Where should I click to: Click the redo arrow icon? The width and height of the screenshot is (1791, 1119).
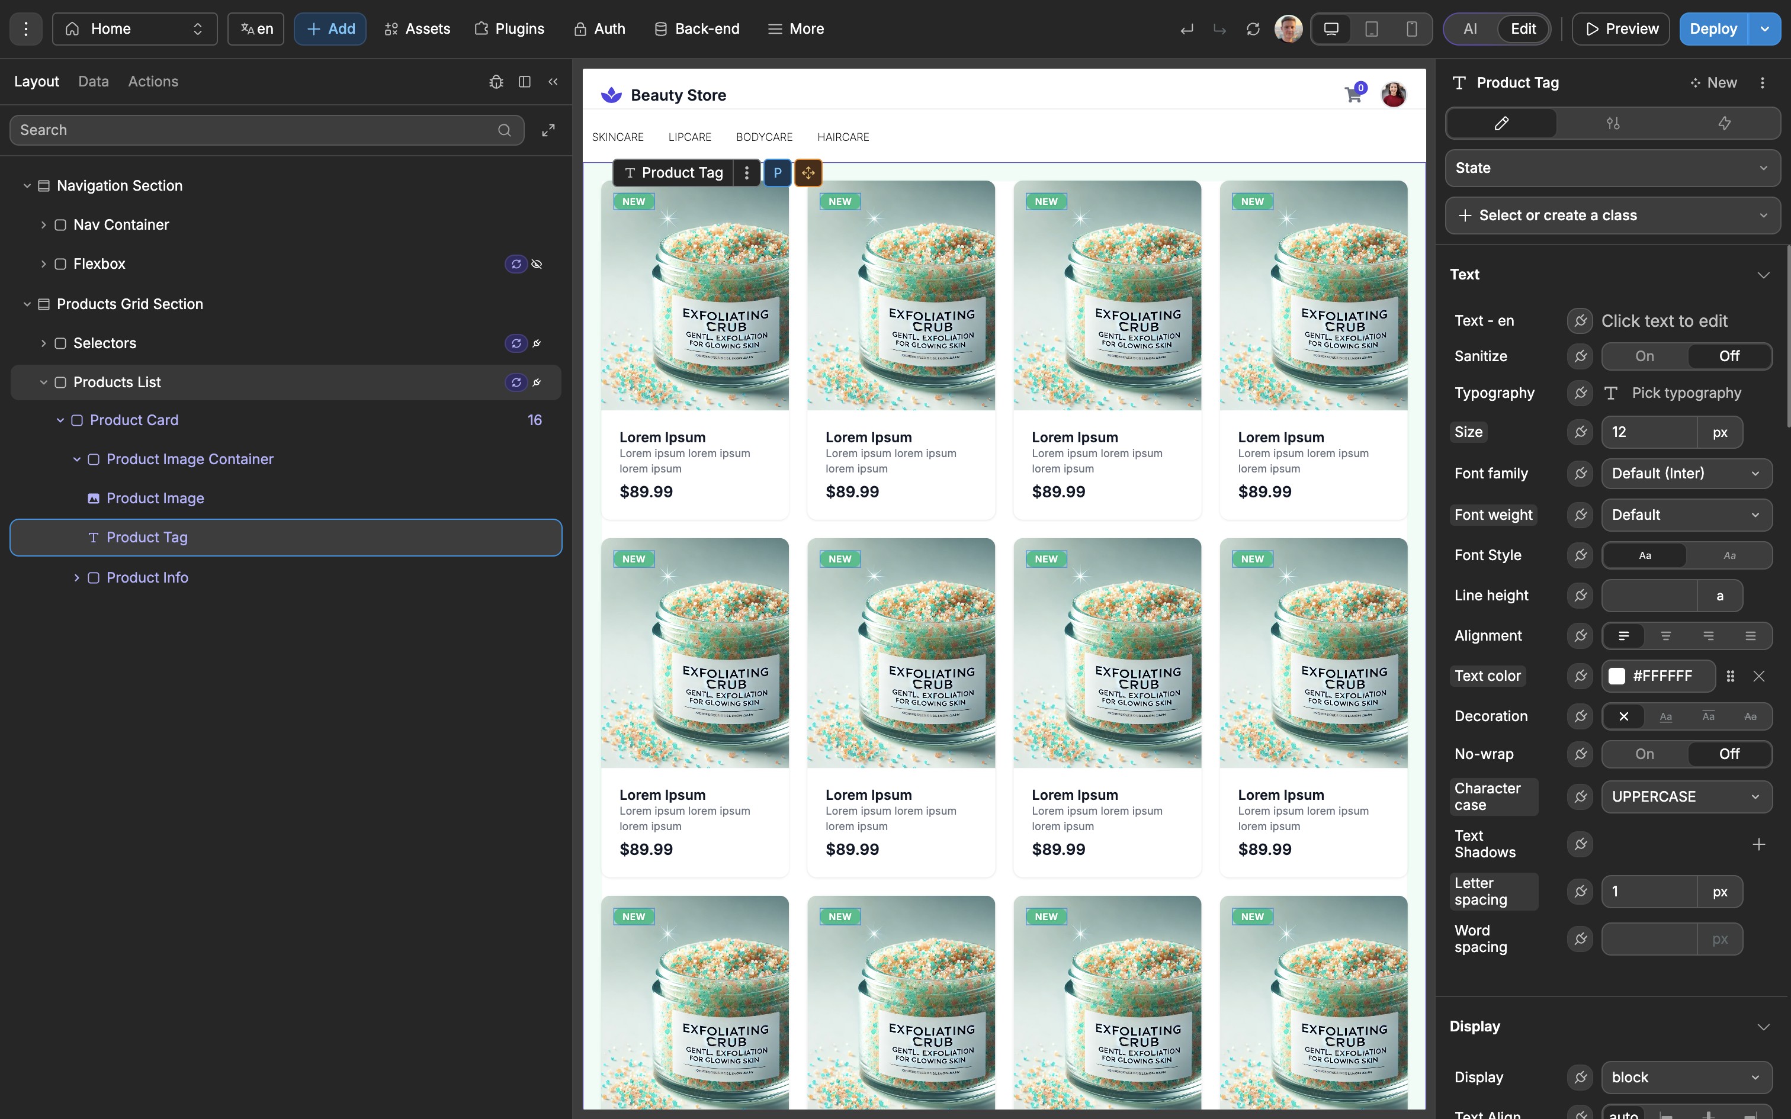[x=1219, y=29]
